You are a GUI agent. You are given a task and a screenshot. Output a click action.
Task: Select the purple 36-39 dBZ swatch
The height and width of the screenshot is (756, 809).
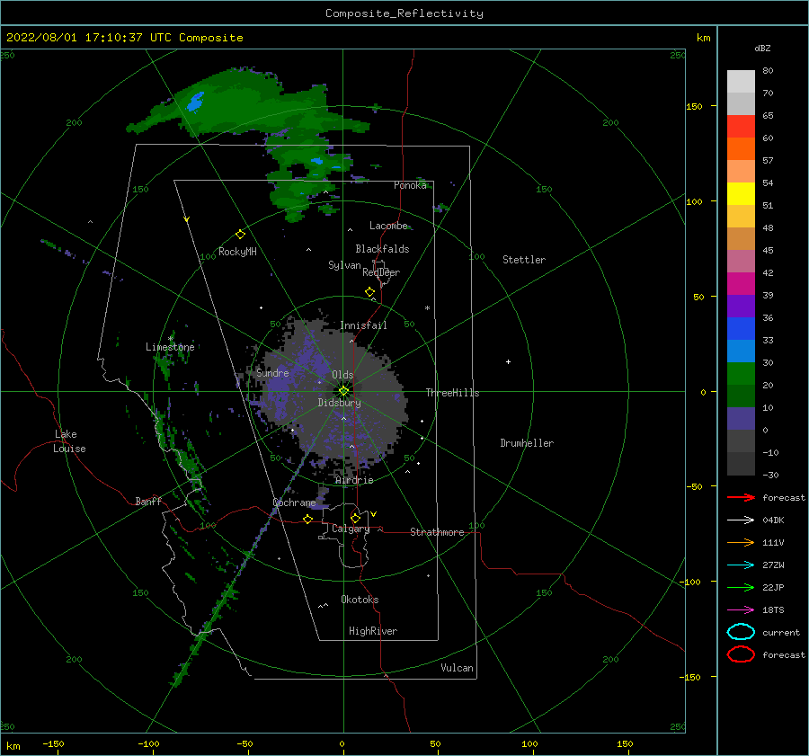[x=741, y=307]
